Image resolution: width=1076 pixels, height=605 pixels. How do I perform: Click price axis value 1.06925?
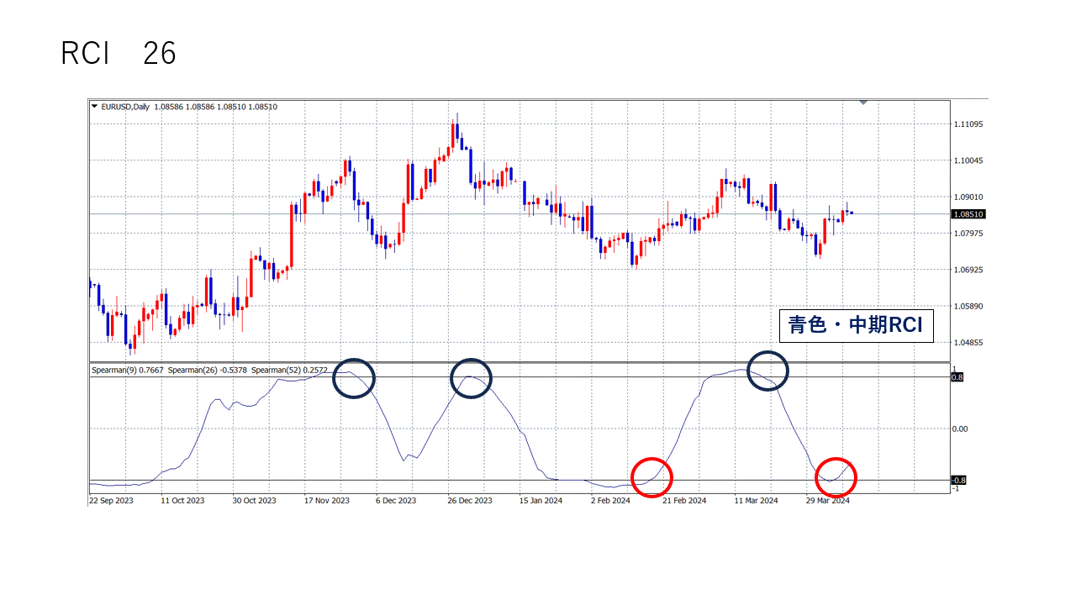(x=969, y=270)
